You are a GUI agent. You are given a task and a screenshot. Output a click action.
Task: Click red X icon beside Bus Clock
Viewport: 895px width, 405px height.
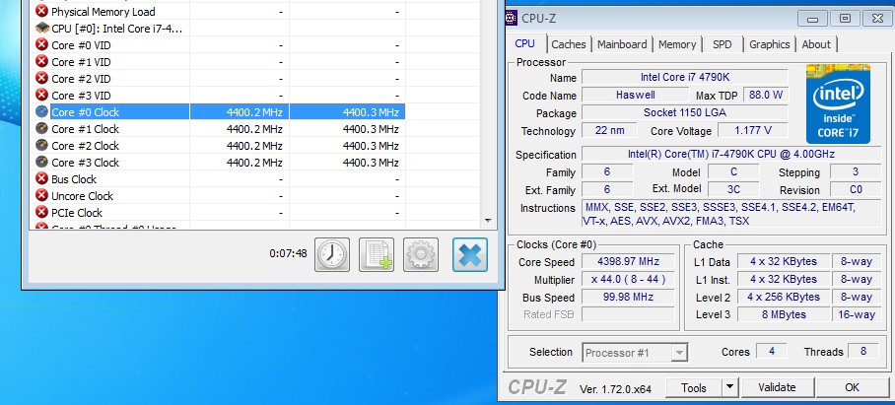(x=41, y=178)
